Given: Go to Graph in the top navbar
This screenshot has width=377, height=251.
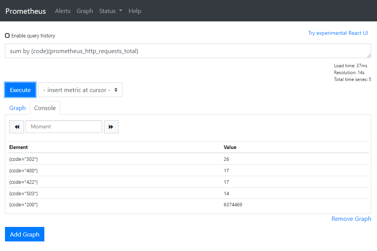Looking at the screenshot, I should (x=84, y=11).
